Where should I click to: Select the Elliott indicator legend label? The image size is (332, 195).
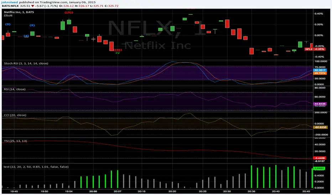coord(8,15)
